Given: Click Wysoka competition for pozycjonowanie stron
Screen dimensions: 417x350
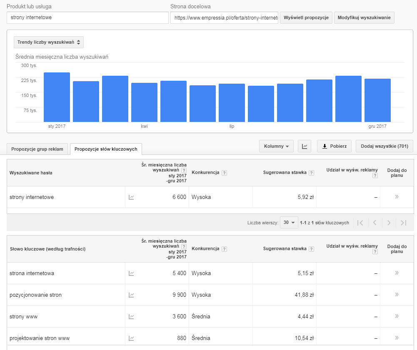Looking at the screenshot, I should [201, 295].
